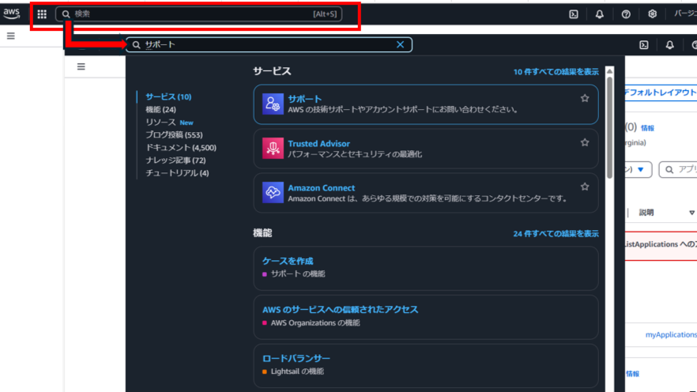The width and height of the screenshot is (697, 392).
Task: Open the myApplications link
Action: tap(671, 334)
